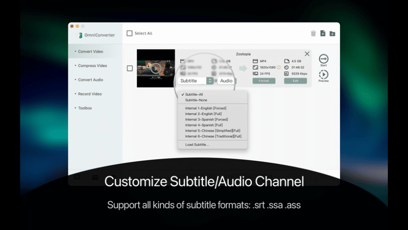Click the Zootopia title text
The height and width of the screenshot is (230, 408).
pos(243,54)
